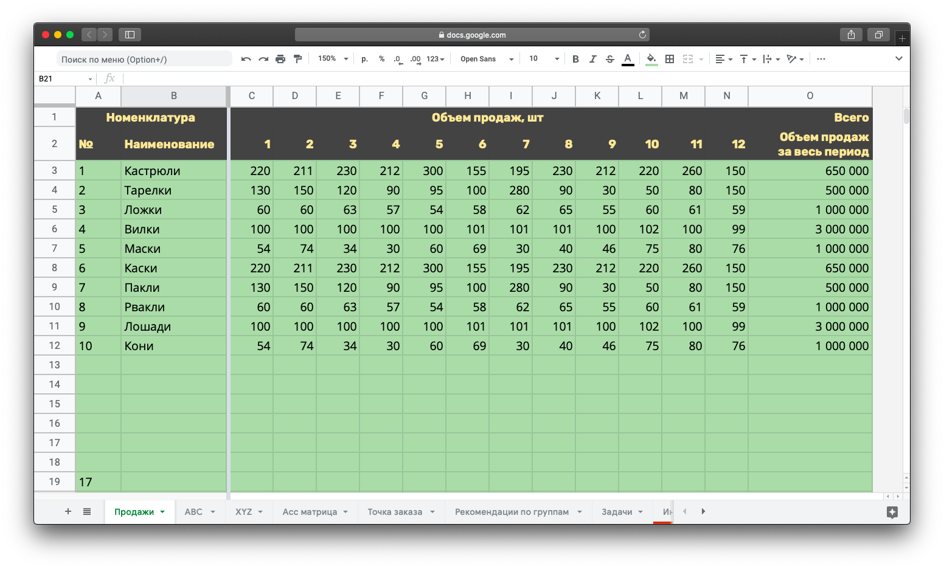
Task: Toggle italic formatting
Action: click(x=592, y=59)
